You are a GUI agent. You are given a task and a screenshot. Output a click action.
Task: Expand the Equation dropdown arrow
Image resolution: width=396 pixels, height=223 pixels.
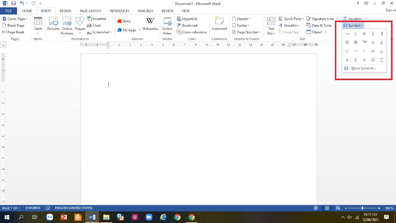(365, 19)
